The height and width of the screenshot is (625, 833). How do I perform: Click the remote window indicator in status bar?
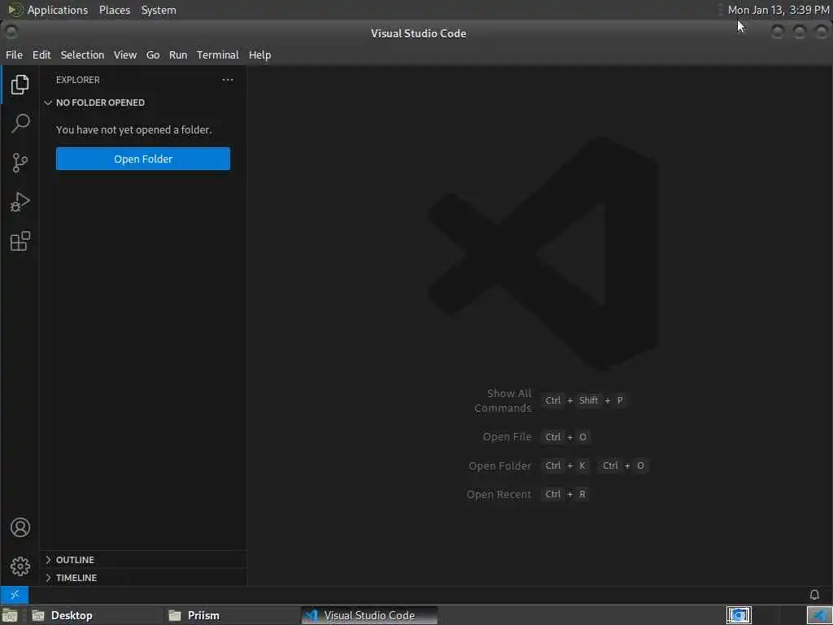[x=15, y=594]
